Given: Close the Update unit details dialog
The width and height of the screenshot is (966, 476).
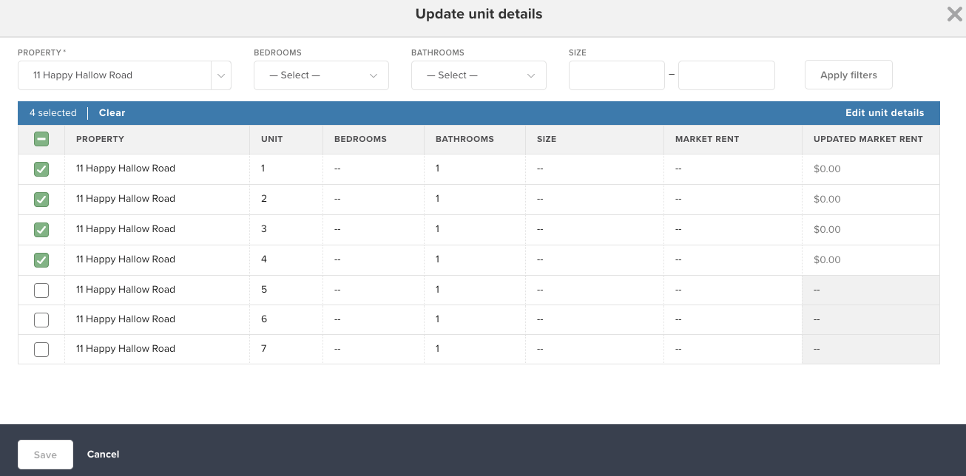Looking at the screenshot, I should pyautogui.click(x=954, y=14).
